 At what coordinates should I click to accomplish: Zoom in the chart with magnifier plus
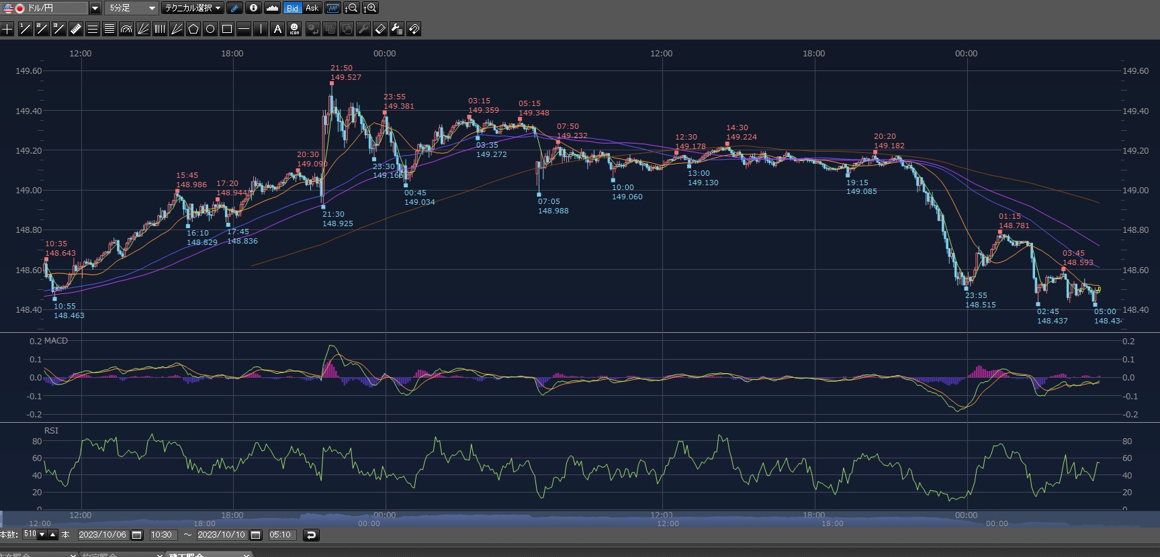tap(370, 8)
